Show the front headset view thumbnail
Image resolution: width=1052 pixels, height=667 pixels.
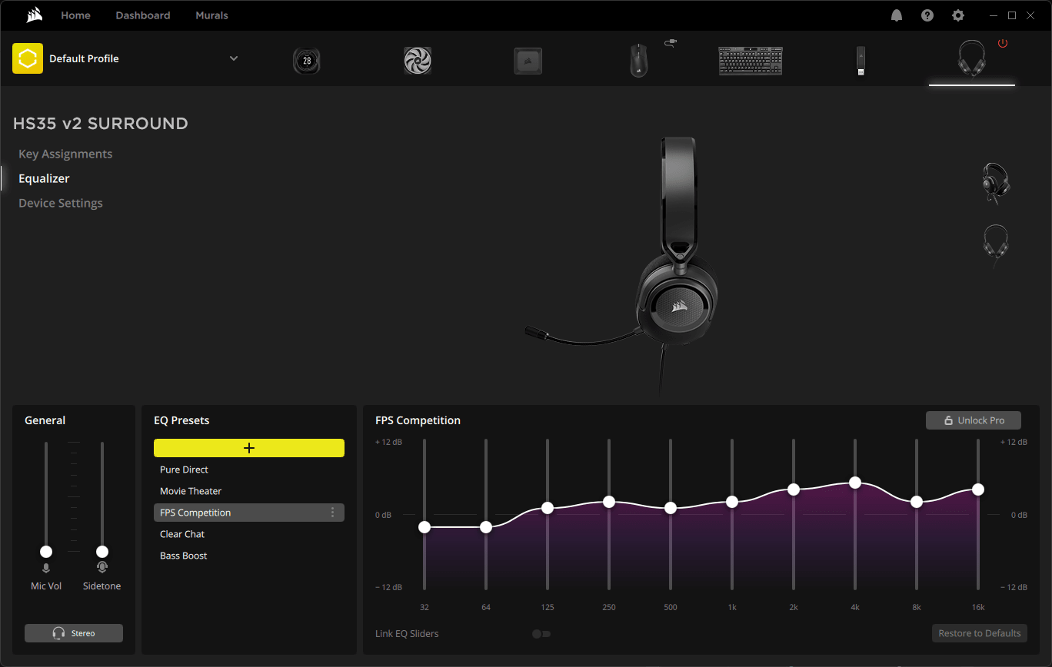[x=996, y=246]
